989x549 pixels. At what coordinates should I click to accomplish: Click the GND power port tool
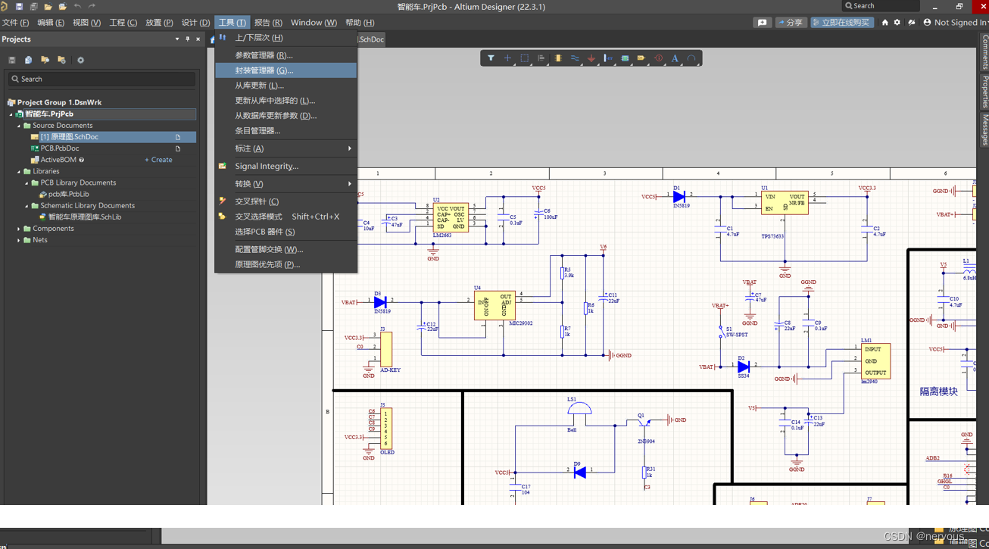[591, 58]
